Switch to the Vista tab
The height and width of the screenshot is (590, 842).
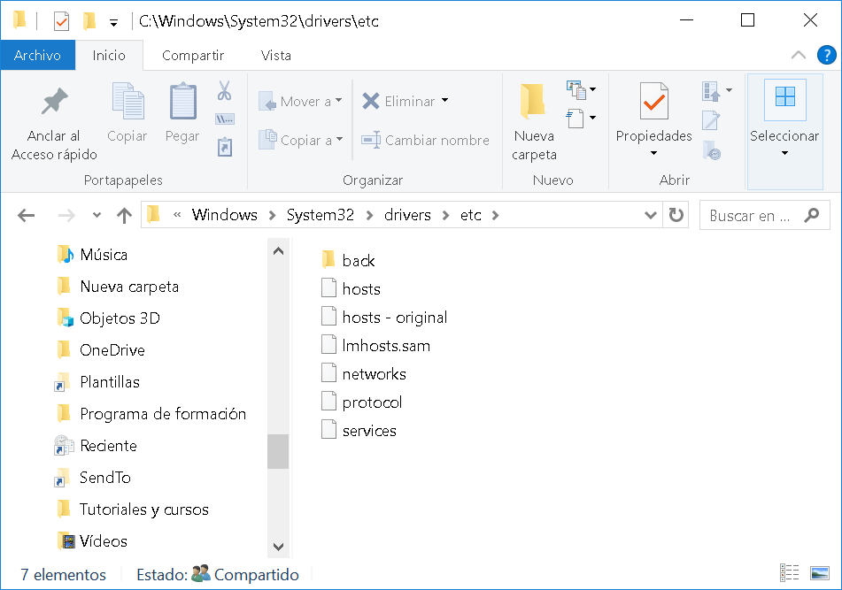click(276, 55)
